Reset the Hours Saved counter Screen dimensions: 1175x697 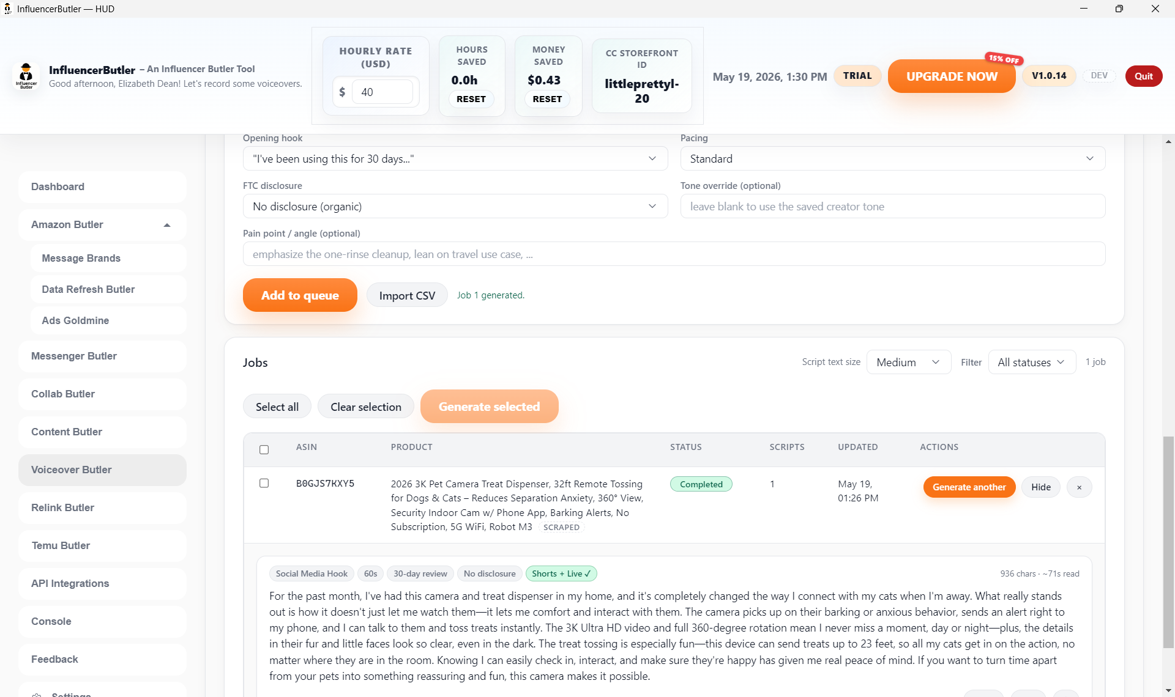471,99
